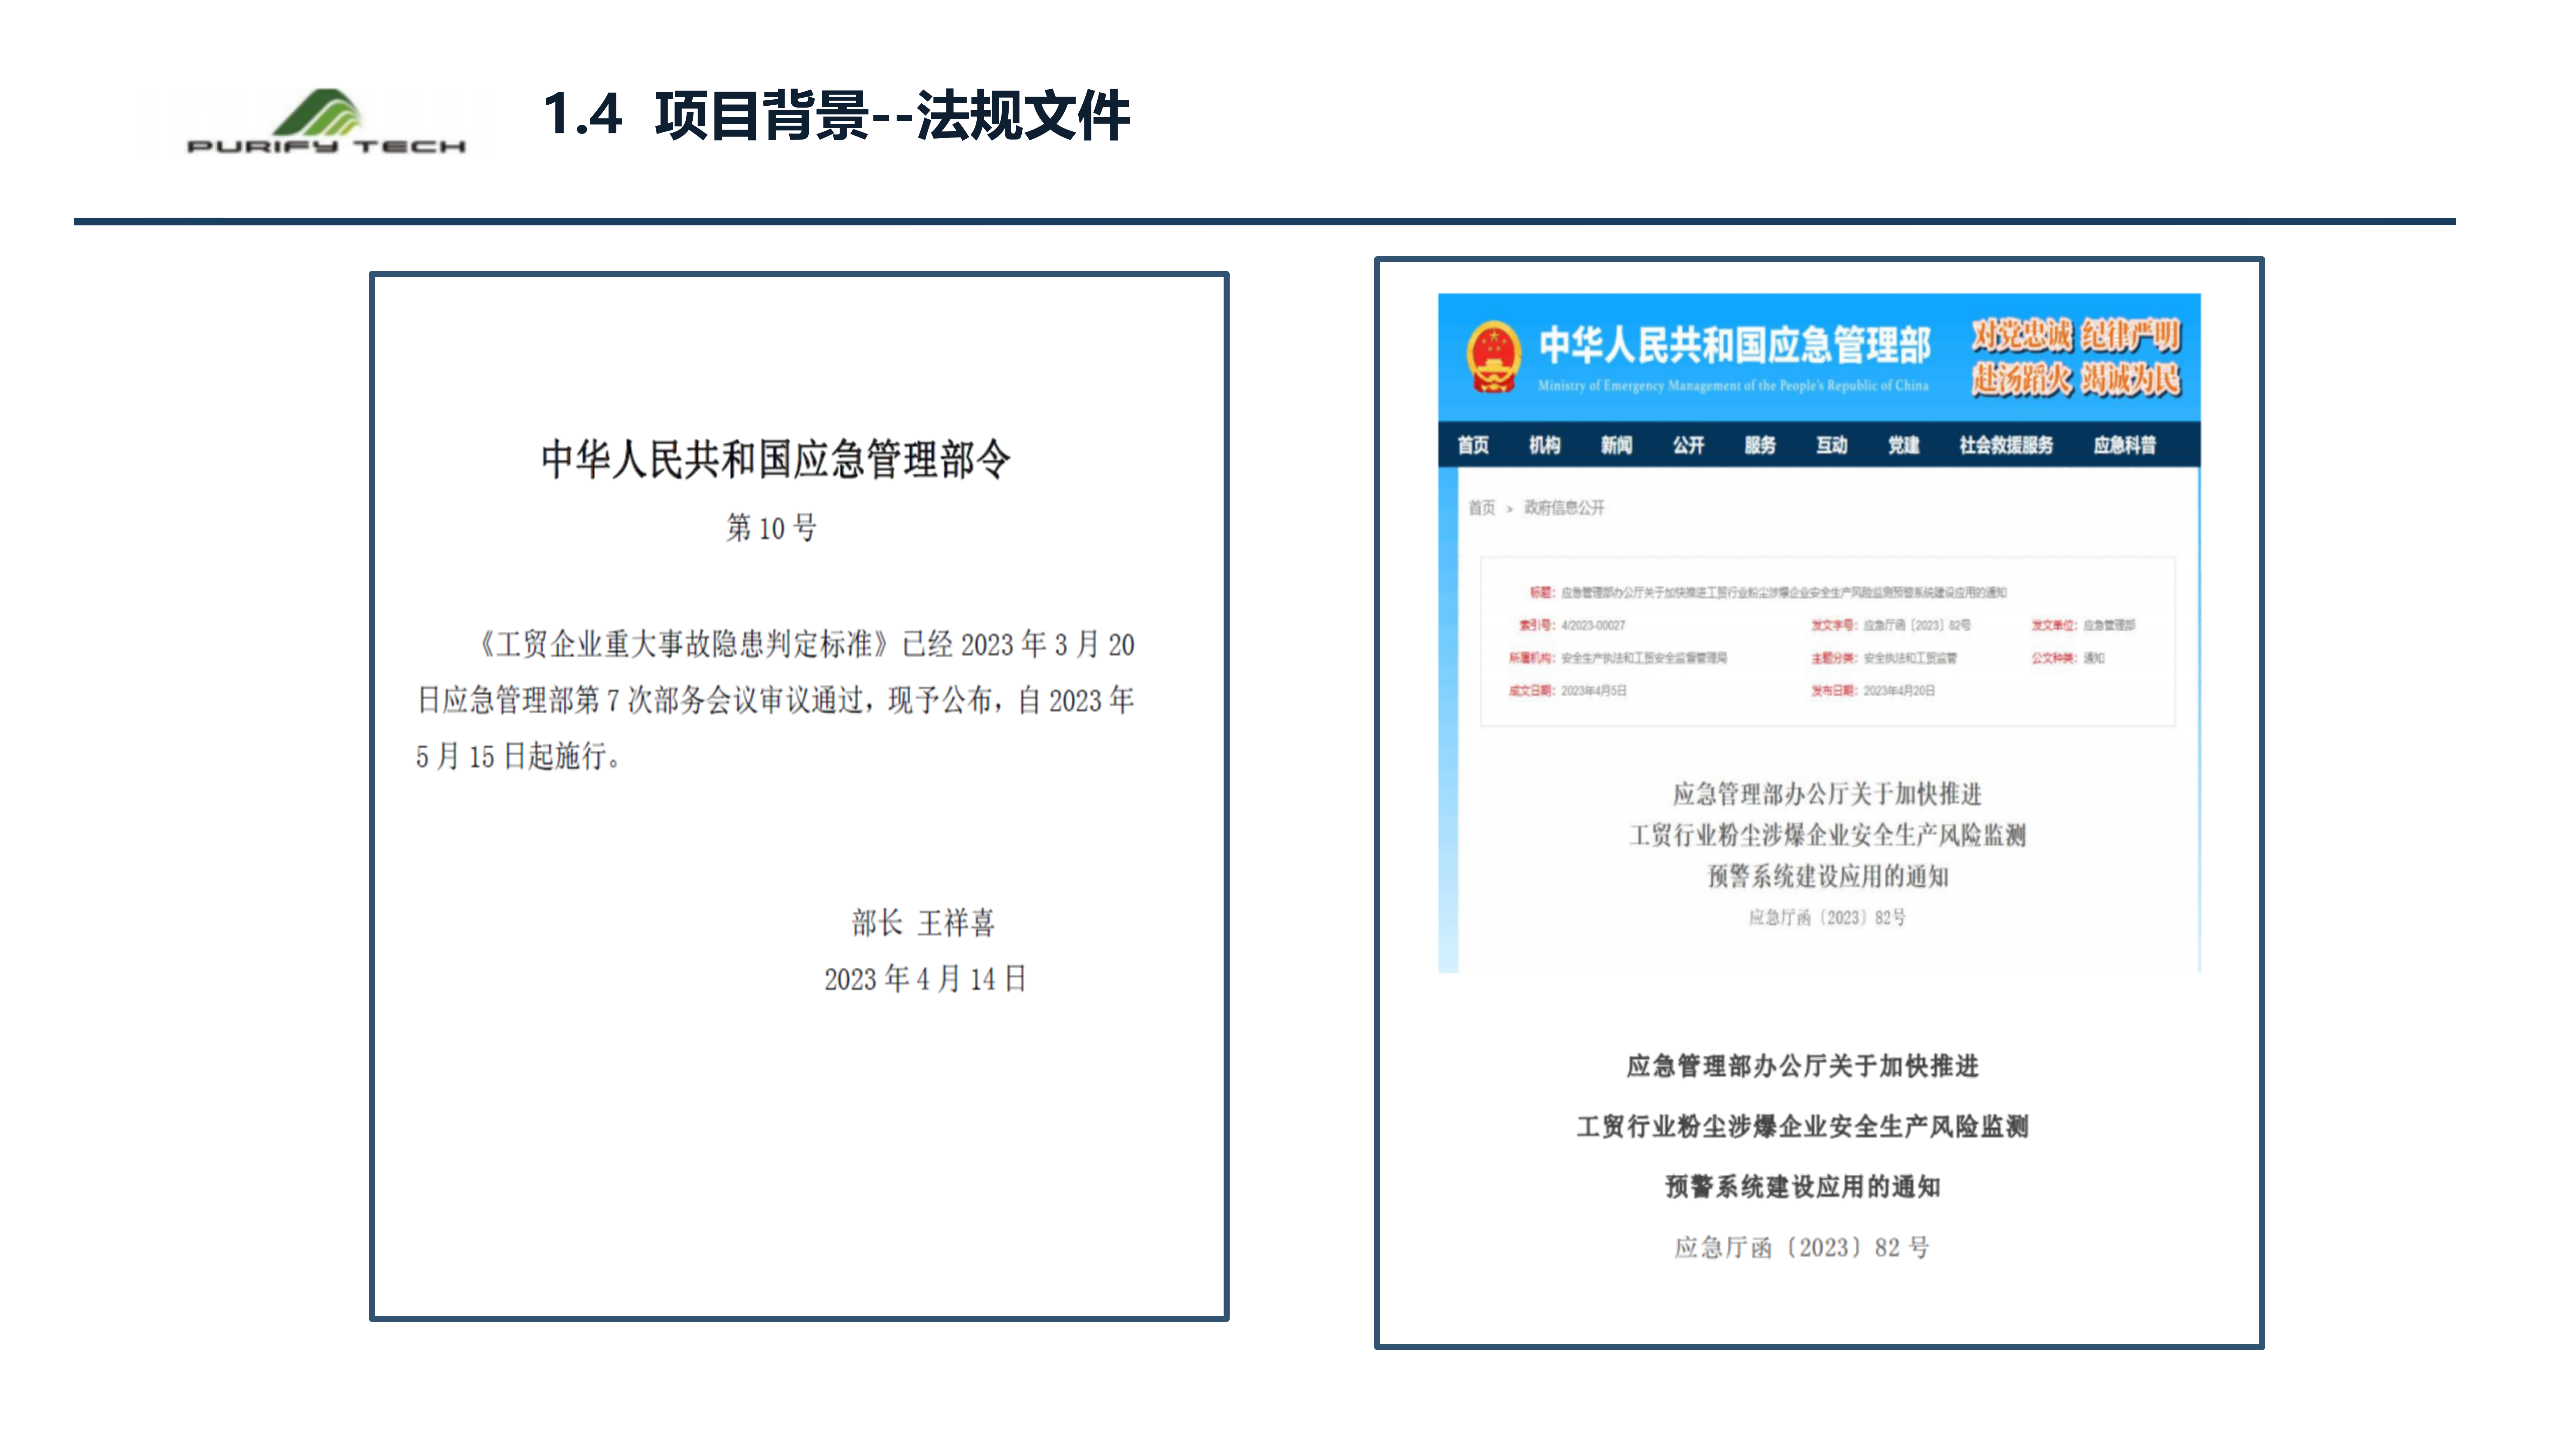Click the index number 4/2023-00027

[x=1593, y=625]
